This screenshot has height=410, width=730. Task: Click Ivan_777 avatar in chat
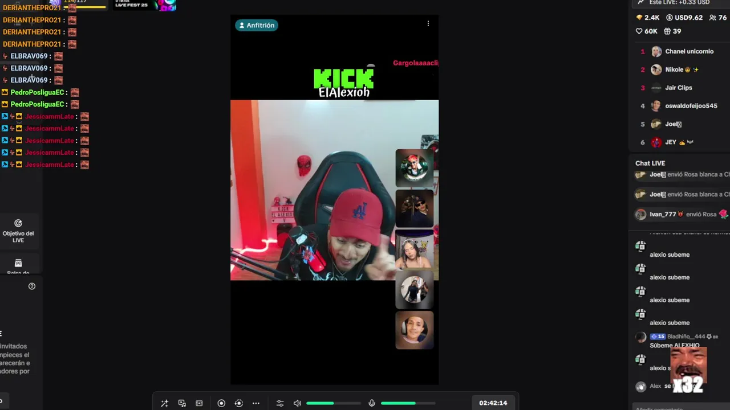pyautogui.click(x=641, y=215)
